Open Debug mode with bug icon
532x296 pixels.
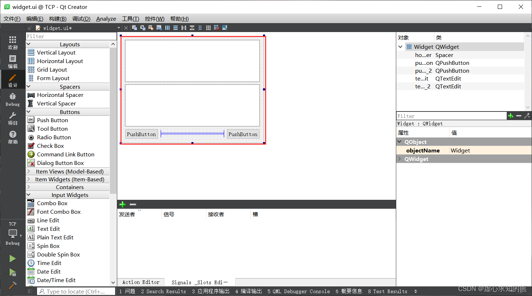[12, 99]
